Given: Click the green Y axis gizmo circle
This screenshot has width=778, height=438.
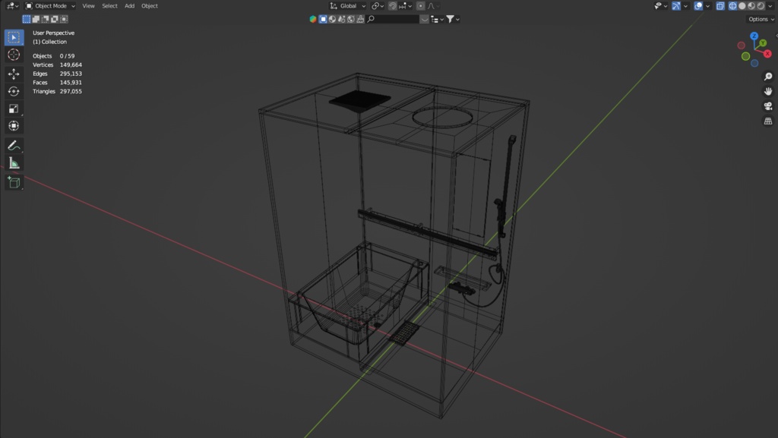Looking at the screenshot, I should tap(763, 43).
